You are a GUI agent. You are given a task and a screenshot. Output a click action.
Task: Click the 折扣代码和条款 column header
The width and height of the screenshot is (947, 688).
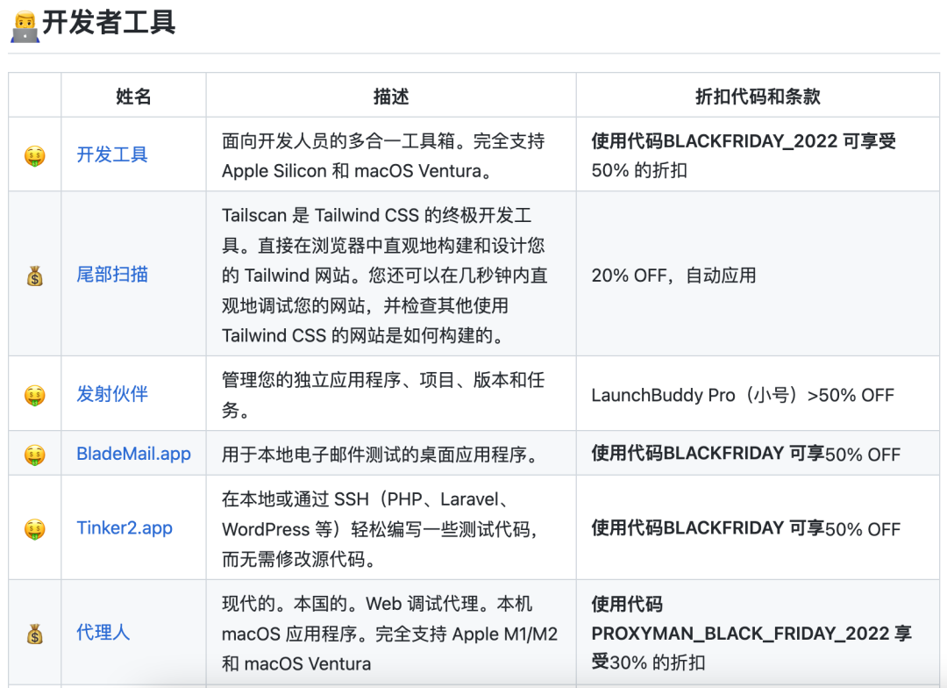click(758, 97)
